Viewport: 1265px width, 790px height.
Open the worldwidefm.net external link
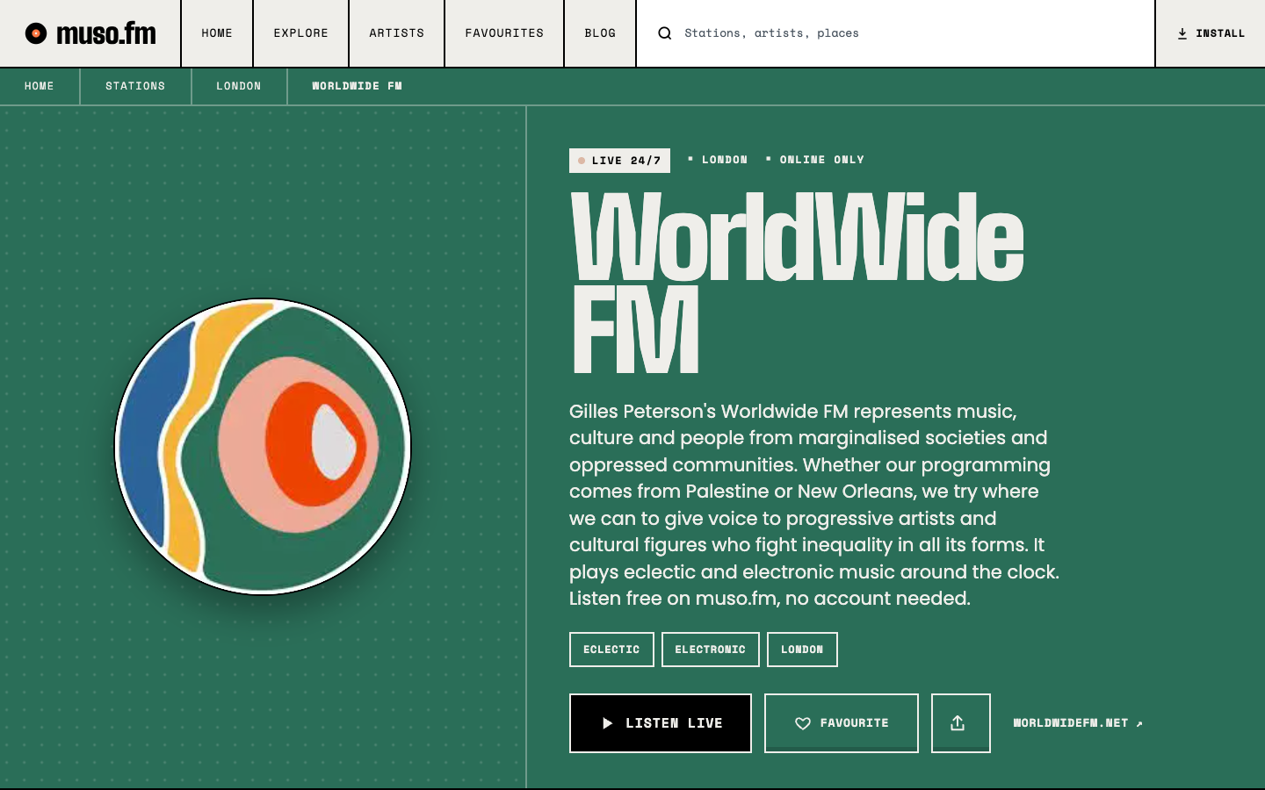(x=1078, y=723)
